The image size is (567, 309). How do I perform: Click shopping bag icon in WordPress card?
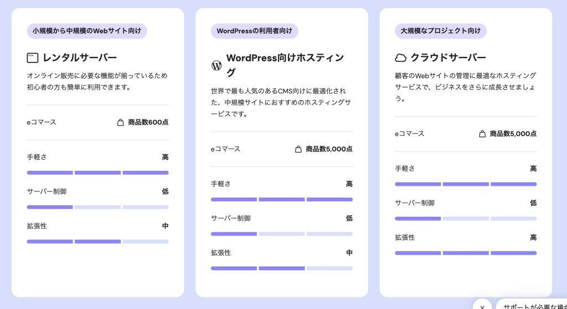point(298,149)
